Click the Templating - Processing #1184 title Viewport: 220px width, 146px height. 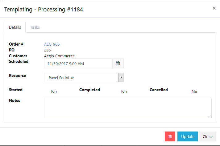(x=43, y=10)
